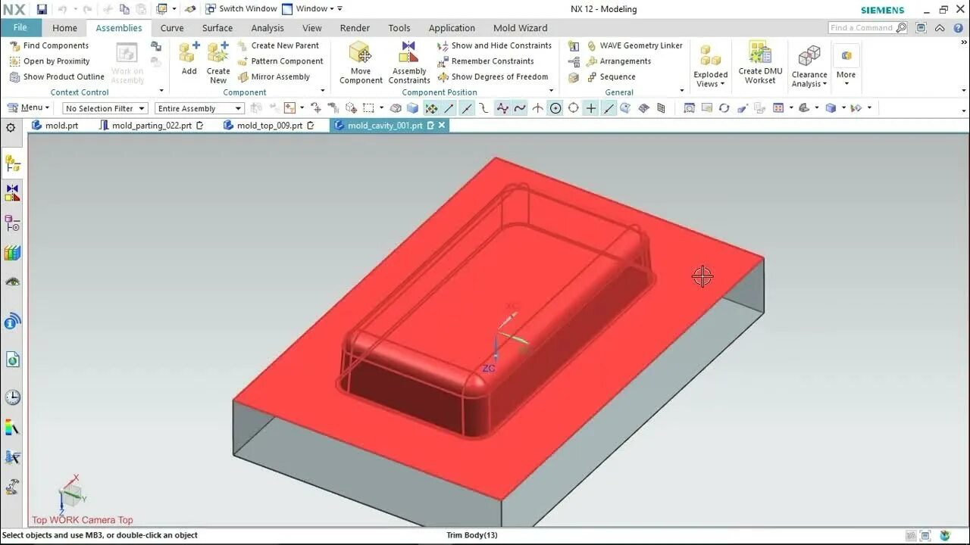This screenshot has height=545, width=970.
Task: Click the Touch Mode eraser icon
Action: pos(190,9)
